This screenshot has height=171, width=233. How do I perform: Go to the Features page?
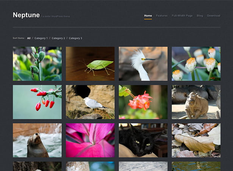[x=162, y=16]
